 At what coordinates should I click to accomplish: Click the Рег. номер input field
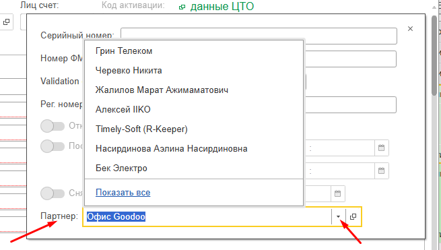tap(351, 104)
